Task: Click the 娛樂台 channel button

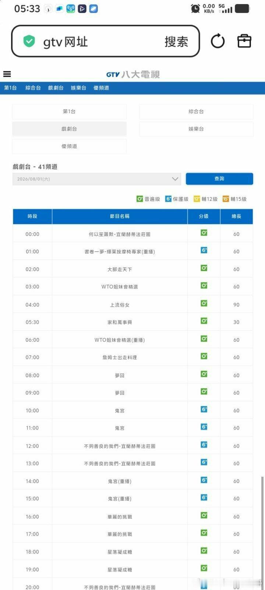Action: click(x=196, y=129)
